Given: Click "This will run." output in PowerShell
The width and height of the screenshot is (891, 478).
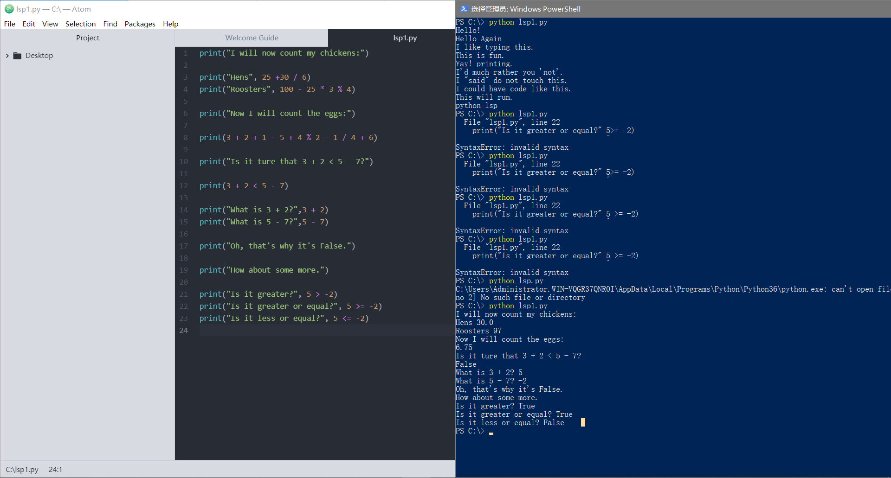Looking at the screenshot, I should tap(484, 97).
